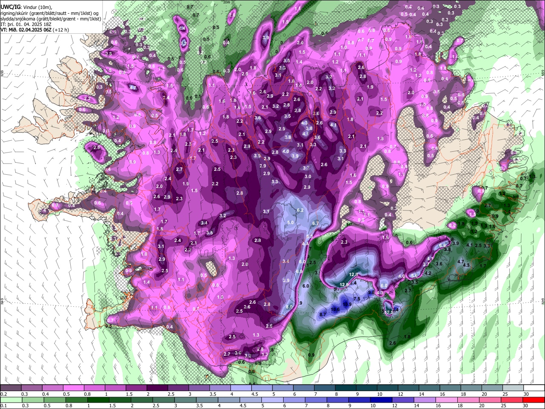Click the 9.2 rain value on the map
Viewport: 545px width, 409px height.
(x=371, y=292)
